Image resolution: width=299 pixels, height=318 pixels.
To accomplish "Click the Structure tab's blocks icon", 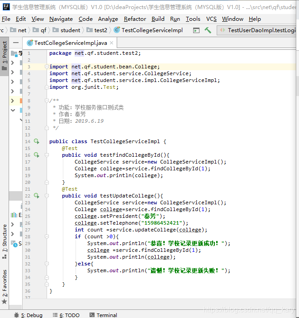I will point(5,257).
